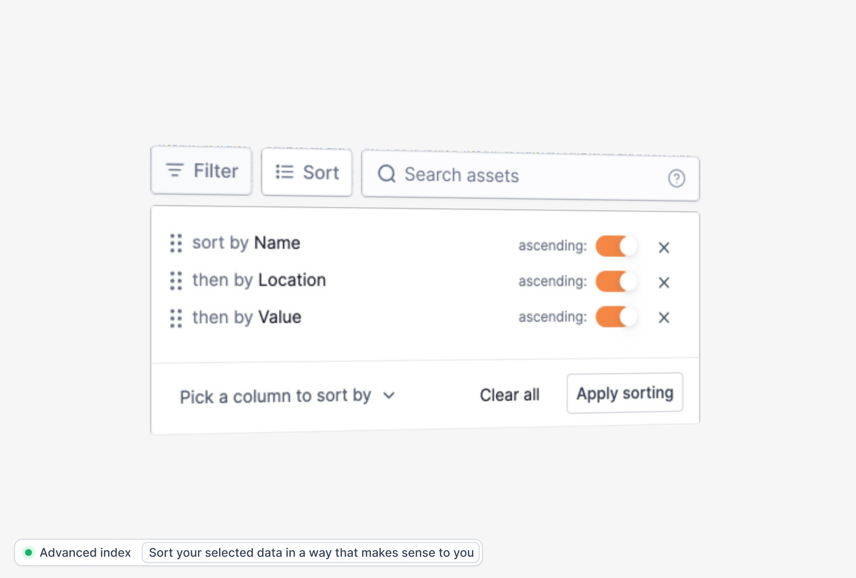Grab the drag handle for Value row

click(176, 318)
